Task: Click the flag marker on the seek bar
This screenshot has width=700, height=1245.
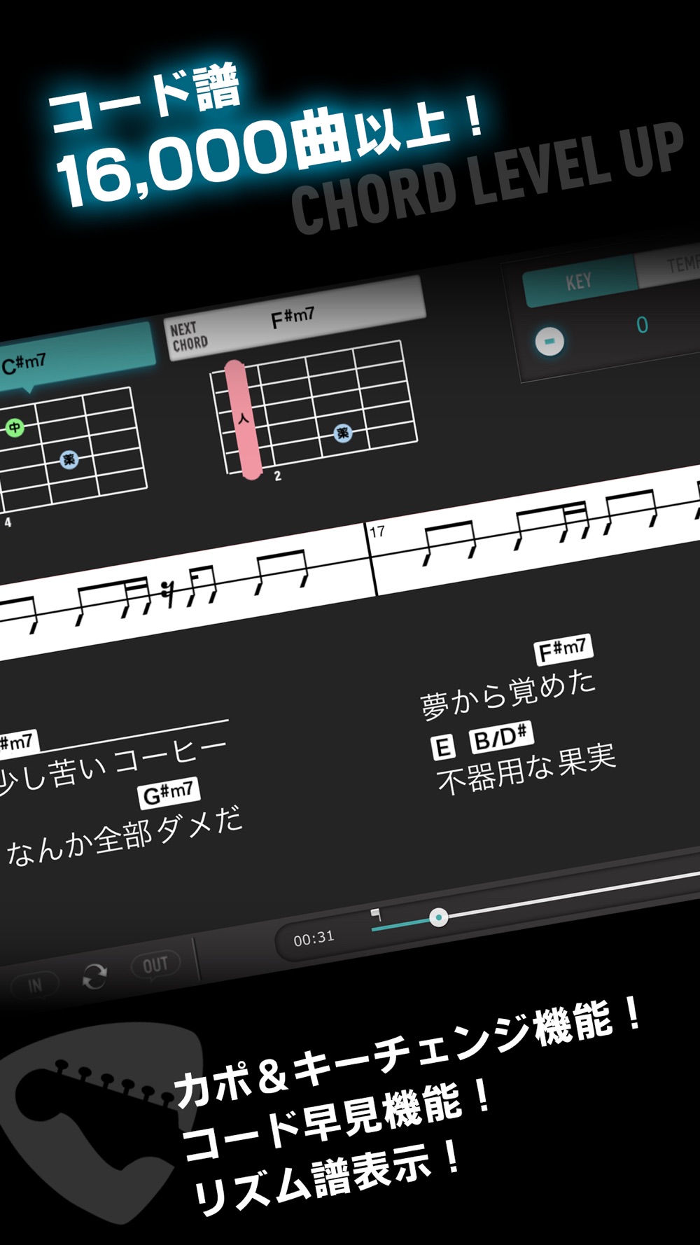Action: (376, 914)
